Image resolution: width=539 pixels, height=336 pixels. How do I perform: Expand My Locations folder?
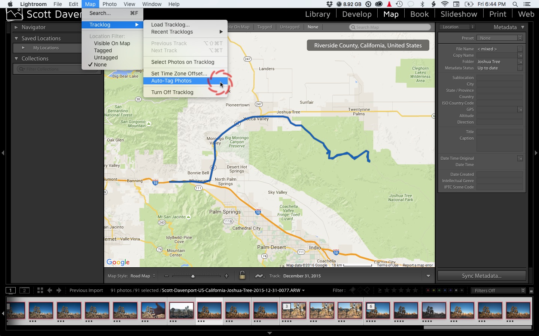[x=23, y=48]
